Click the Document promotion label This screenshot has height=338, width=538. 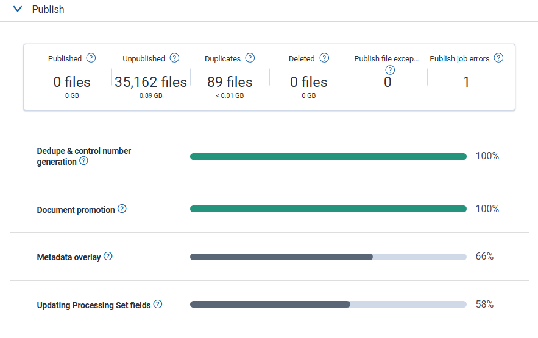tap(76, 210)
